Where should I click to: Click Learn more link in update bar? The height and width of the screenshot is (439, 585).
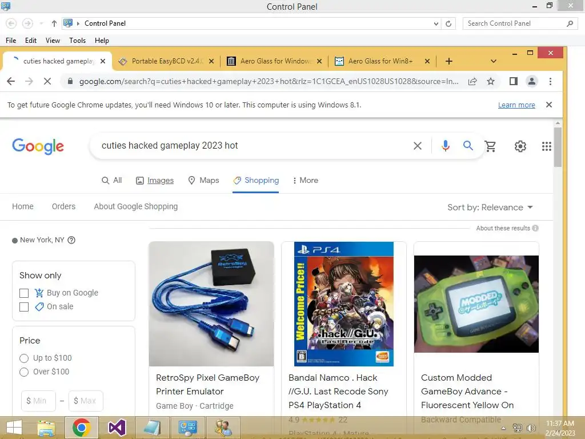click(516, 105)
